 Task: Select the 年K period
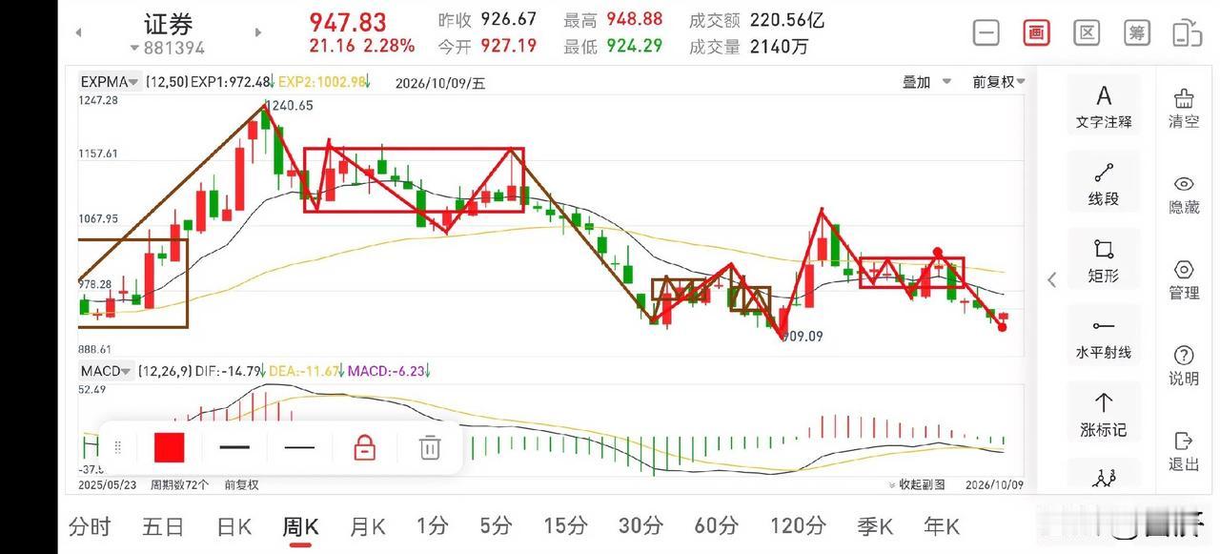(942, 525)
